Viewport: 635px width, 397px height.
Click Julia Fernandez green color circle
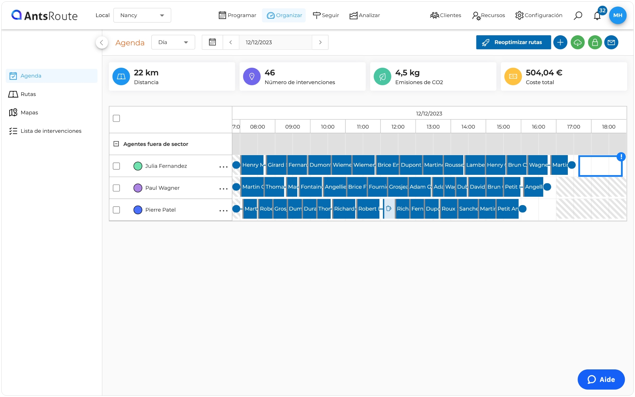pos(138,166)
